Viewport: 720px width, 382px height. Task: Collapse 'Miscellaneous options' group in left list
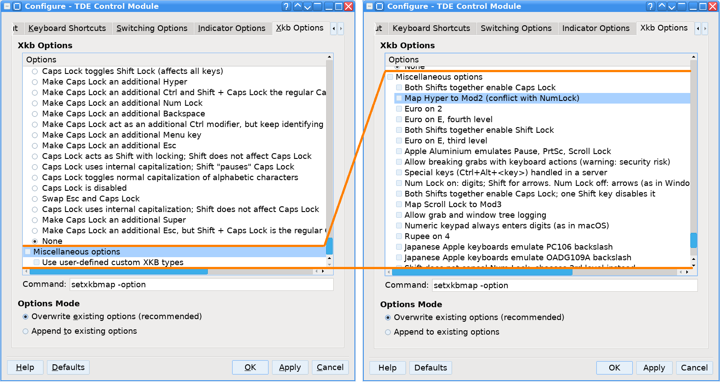pyautogui.click(x=28, y=252)
